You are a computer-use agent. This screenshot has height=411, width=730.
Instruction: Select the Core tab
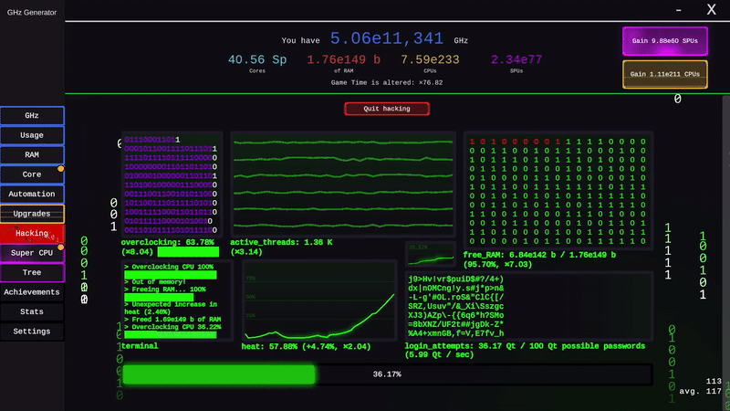(32, 174)
